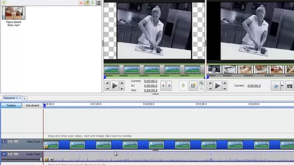Edit the clip Current time value
Viewport: 294px width, 165px height.
pyautogui.click(x=151, y=81)
